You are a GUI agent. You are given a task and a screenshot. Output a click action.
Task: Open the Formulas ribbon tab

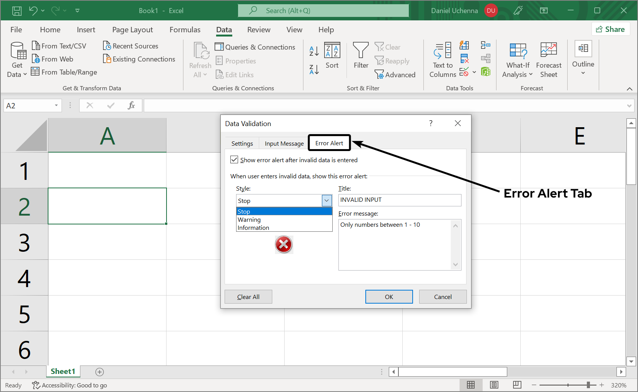[185, 30]
